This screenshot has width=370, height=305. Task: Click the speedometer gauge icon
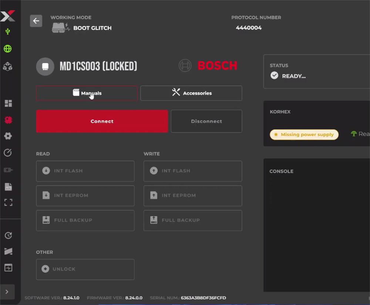click(x=7, y=152)
